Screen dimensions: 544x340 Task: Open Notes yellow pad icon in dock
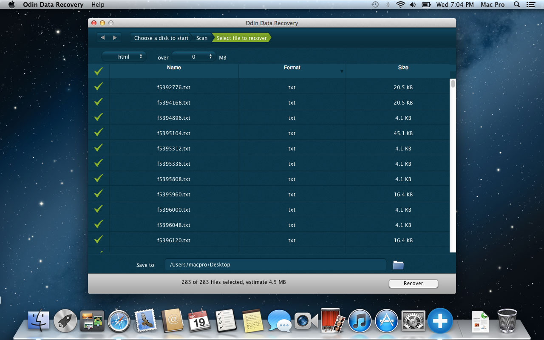253,321
